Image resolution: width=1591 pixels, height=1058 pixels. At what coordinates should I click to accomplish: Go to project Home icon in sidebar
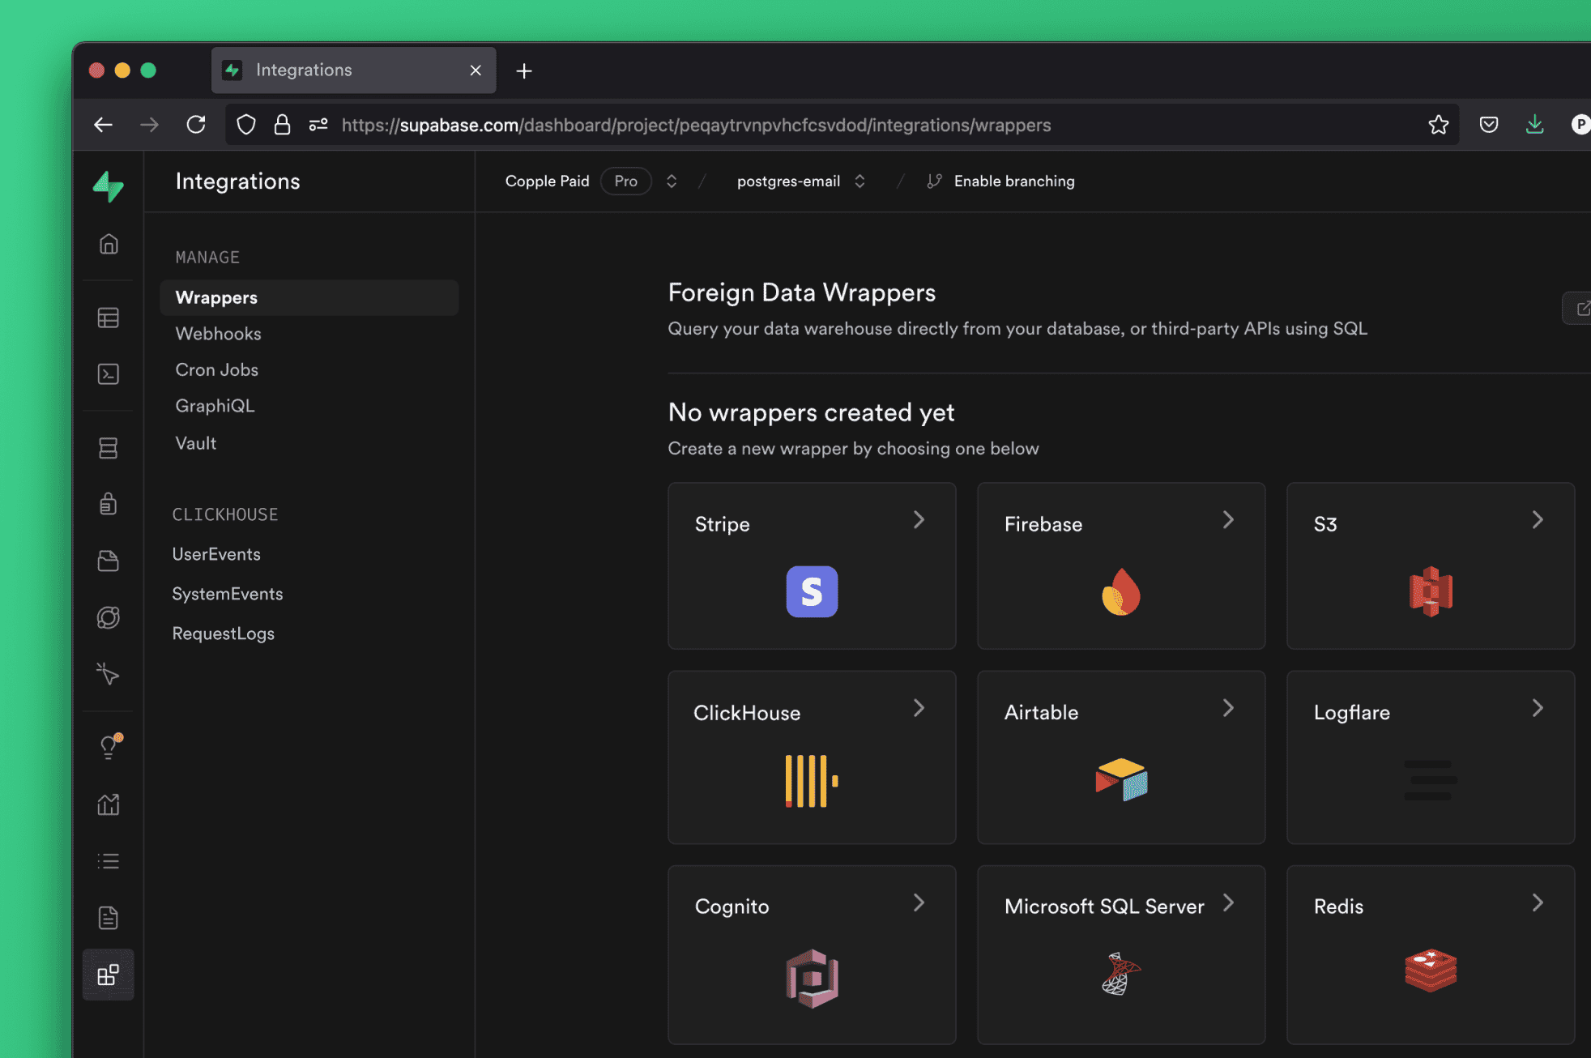point(109,244)
